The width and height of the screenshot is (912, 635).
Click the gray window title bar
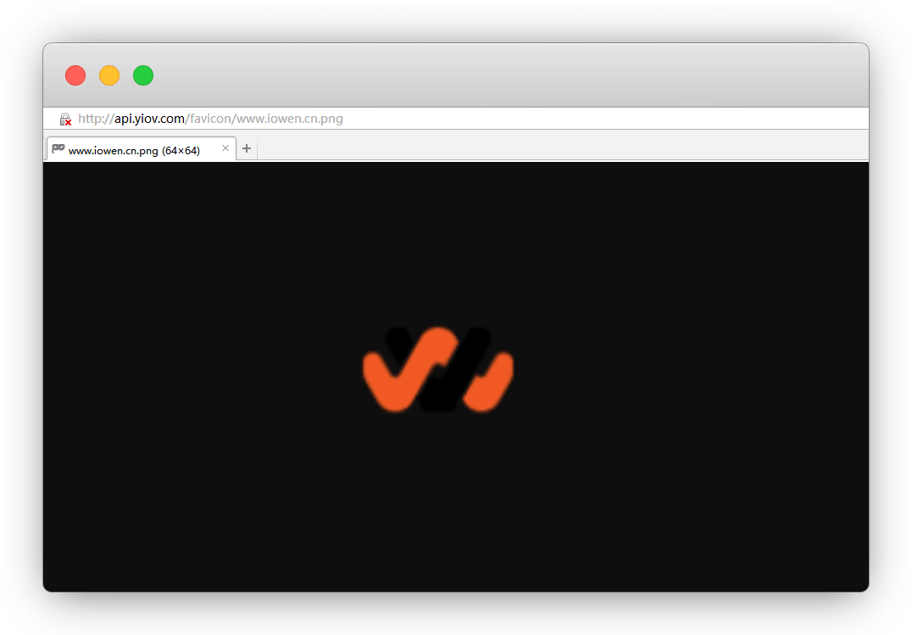pyautogui.click(x=509, y=75)
